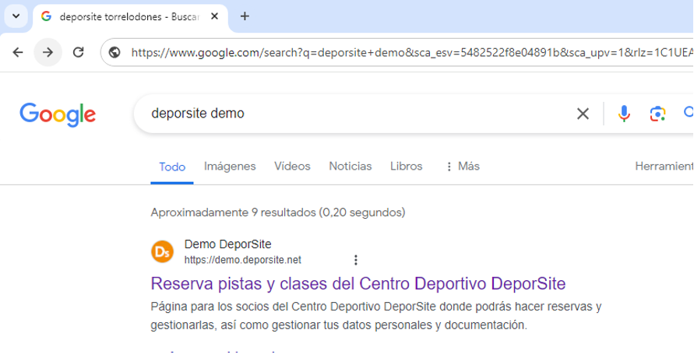Viewport: 694px width, 358px height.
Task: Open 'Herramientas' search tools
Action: 664,167
